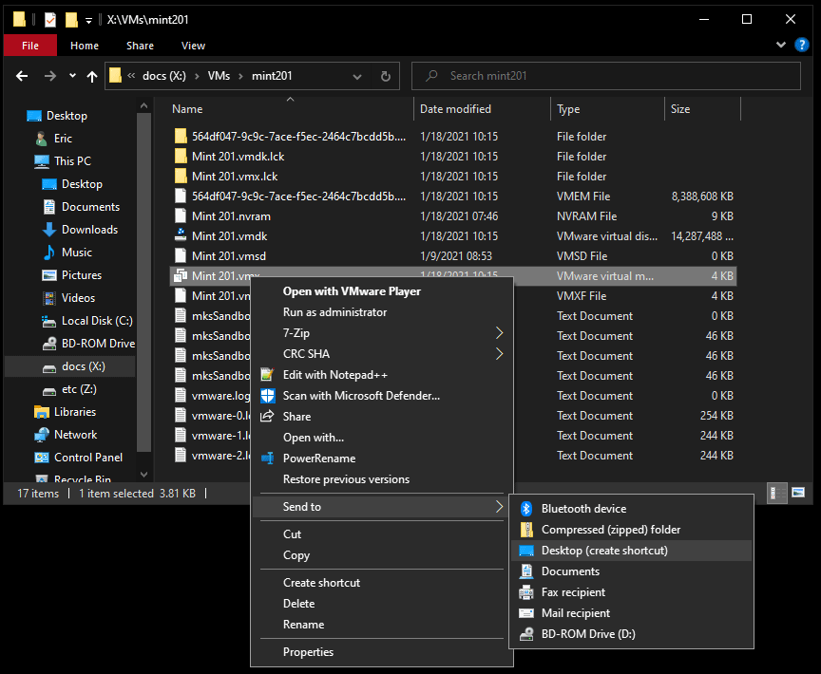The width and height of the screenshot is (821, 674).
Task: Click the Downloads arrow icon in sidebar
Action: coord(49,229)
